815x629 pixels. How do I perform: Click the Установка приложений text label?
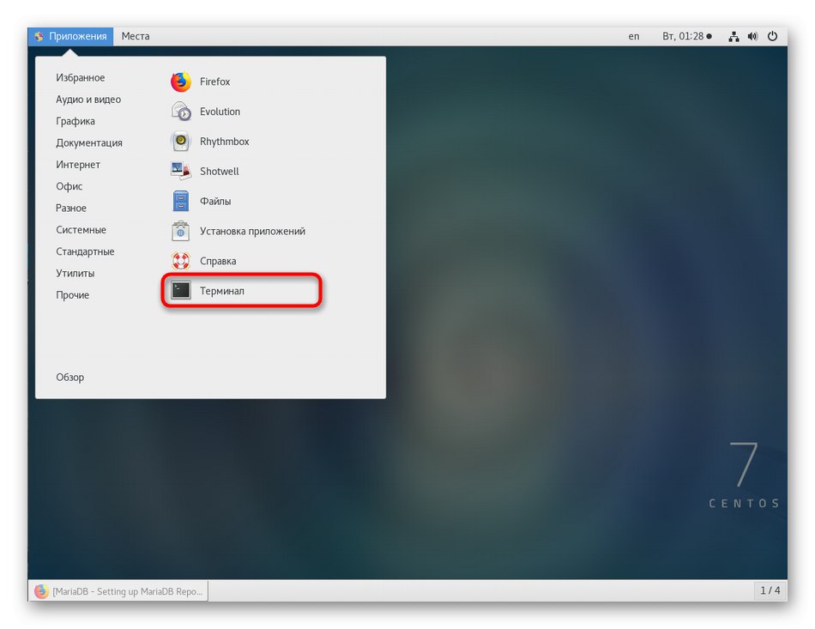(x=252, y=232)
